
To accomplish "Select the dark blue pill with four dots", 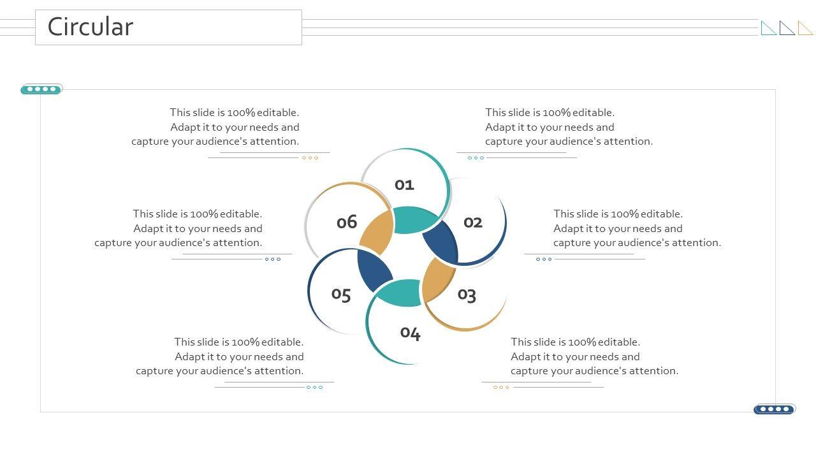I will pos(774,409).
